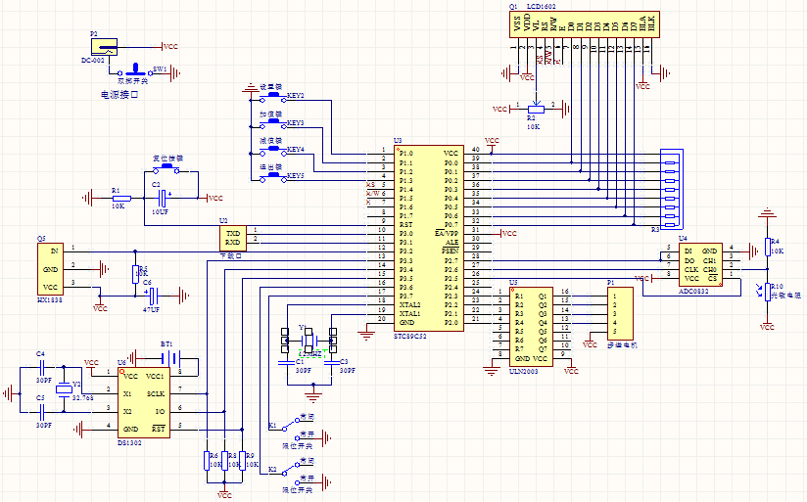The width and height of the screenshot is (807, 502).
Task: Select resistor R5 near HX1838
Action: point(135,275)
